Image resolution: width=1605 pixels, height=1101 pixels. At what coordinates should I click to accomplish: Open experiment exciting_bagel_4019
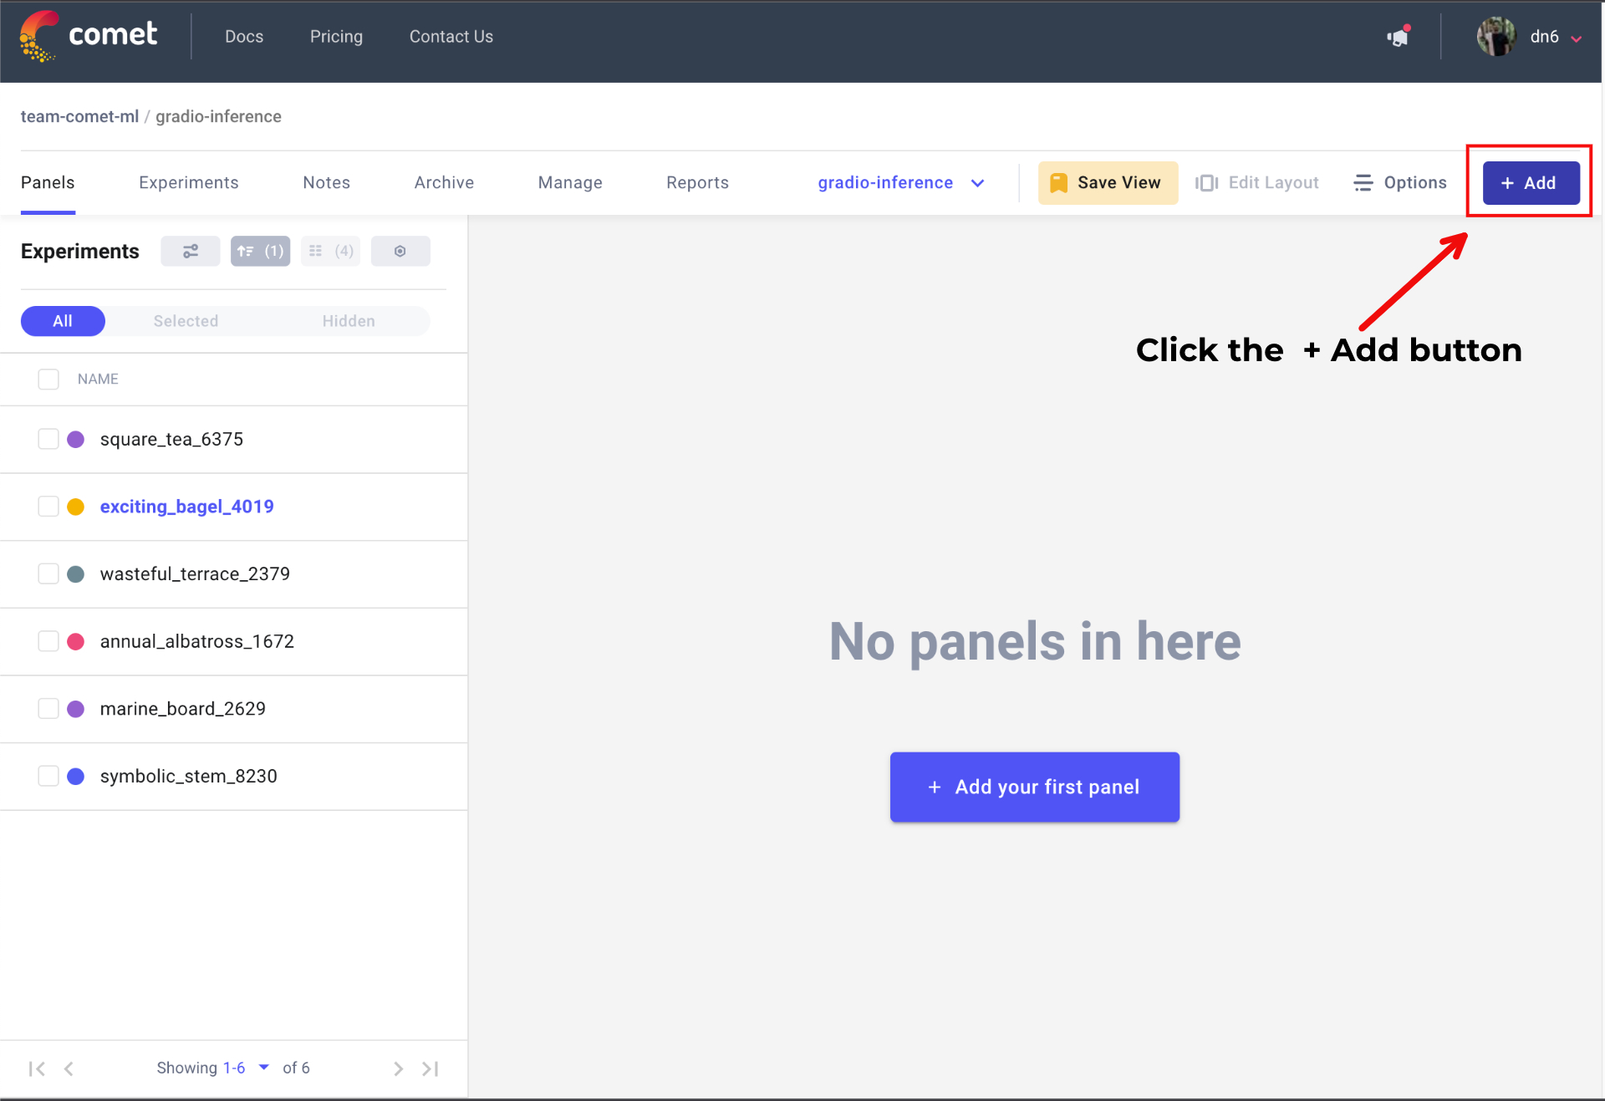pyautogui.click(x=187, y=507)
